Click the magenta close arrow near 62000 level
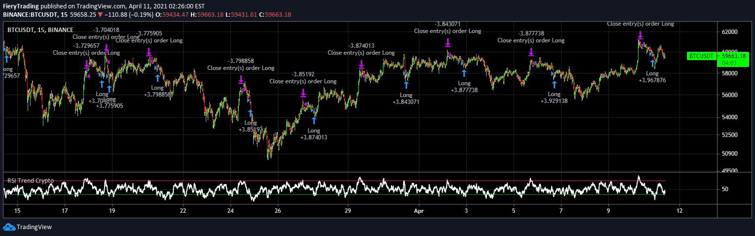This screenshot has height=236, width=755. click(x=640, y=35)
